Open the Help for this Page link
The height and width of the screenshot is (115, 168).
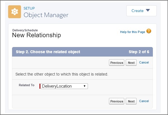pos(132,32)
